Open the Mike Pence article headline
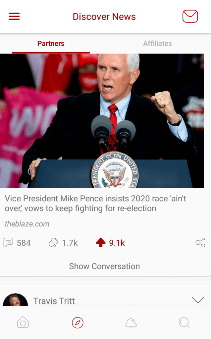This screenshot has height=339, width=211. [95, 204]
